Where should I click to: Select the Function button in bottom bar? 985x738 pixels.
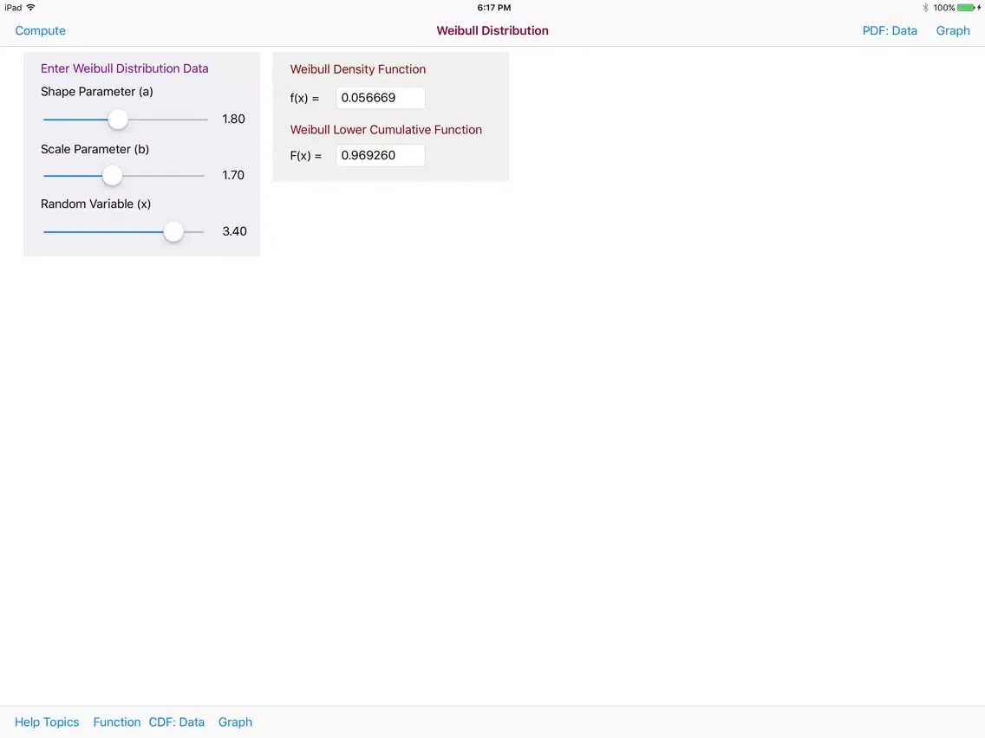117,722
